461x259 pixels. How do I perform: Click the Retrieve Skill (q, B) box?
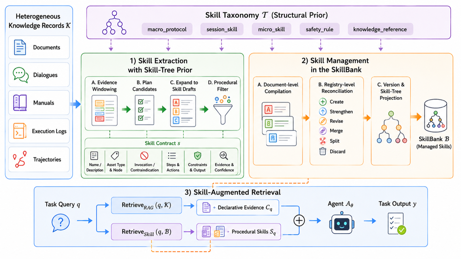coord(146,232)
